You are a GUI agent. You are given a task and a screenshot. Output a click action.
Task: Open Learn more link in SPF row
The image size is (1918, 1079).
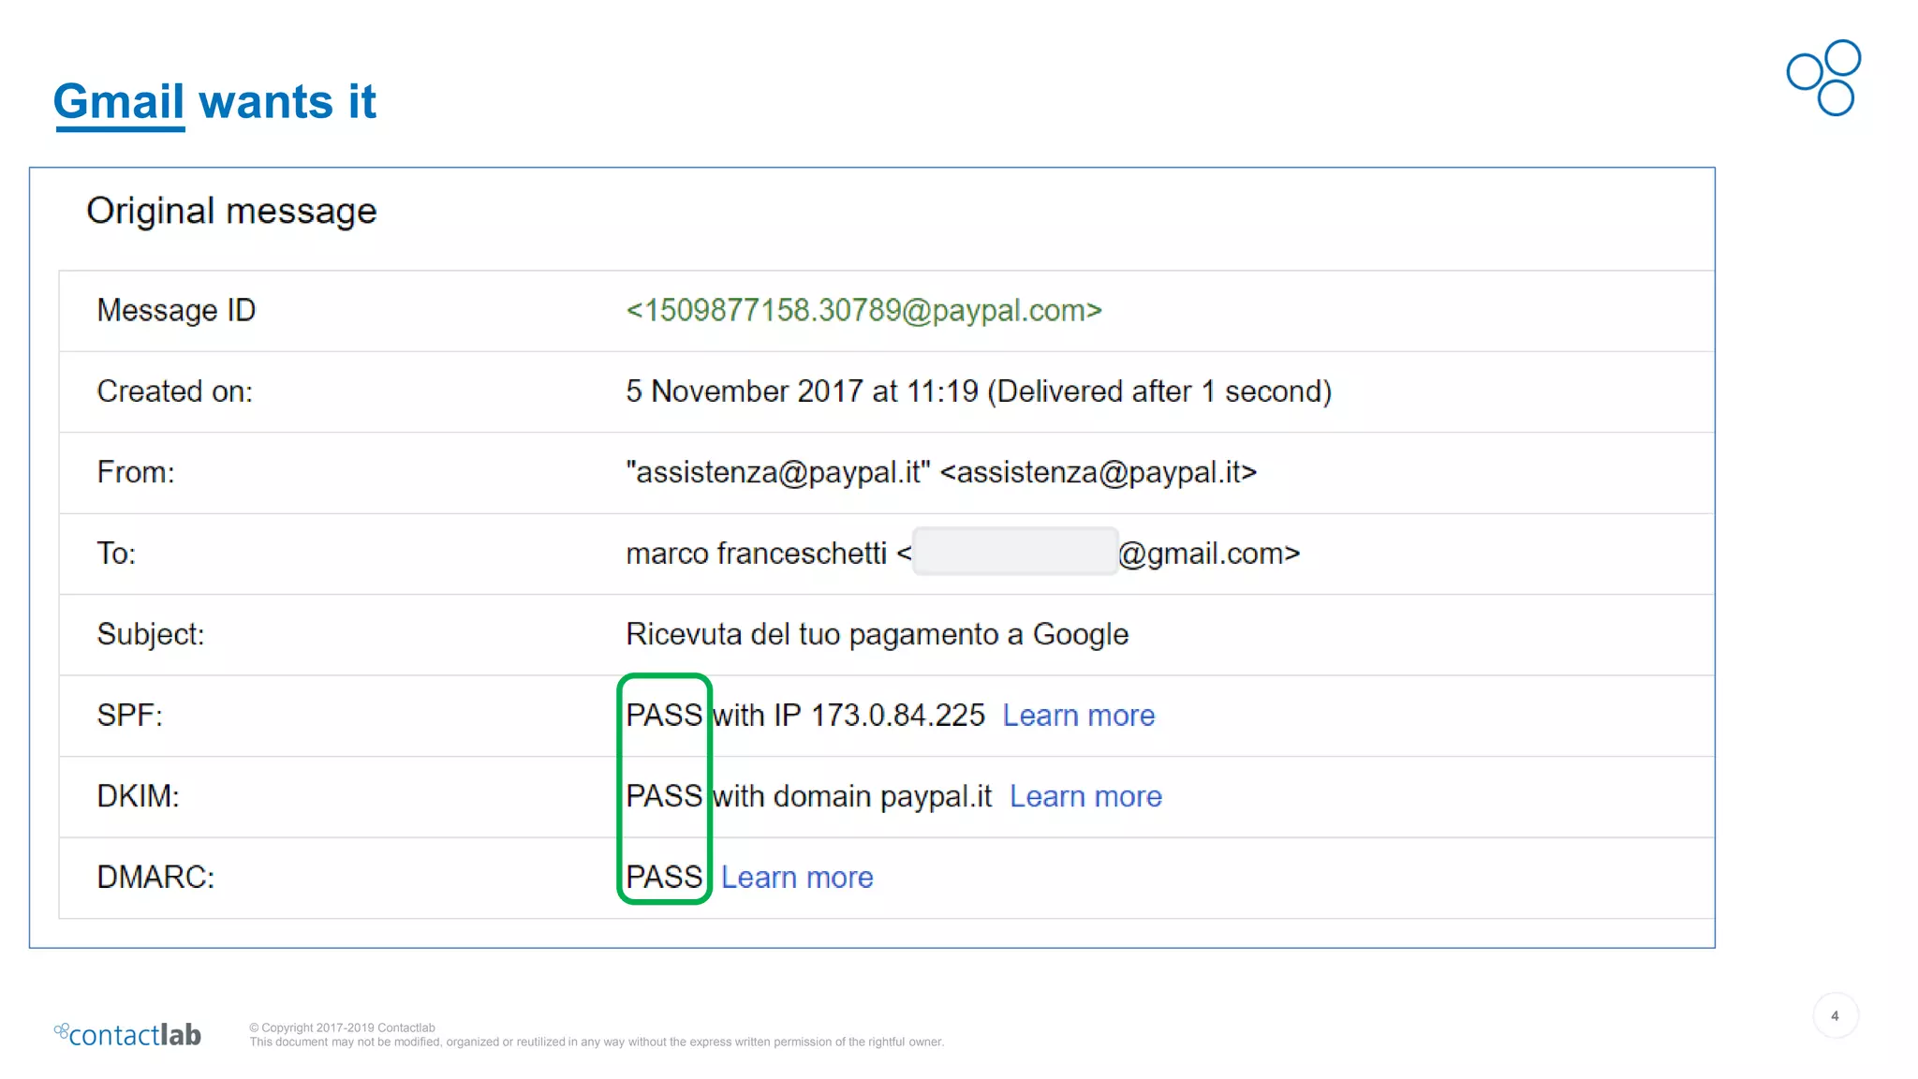coord(1078,716)
